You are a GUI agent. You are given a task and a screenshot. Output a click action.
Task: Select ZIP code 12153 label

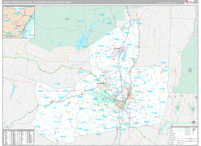point(150,107)
